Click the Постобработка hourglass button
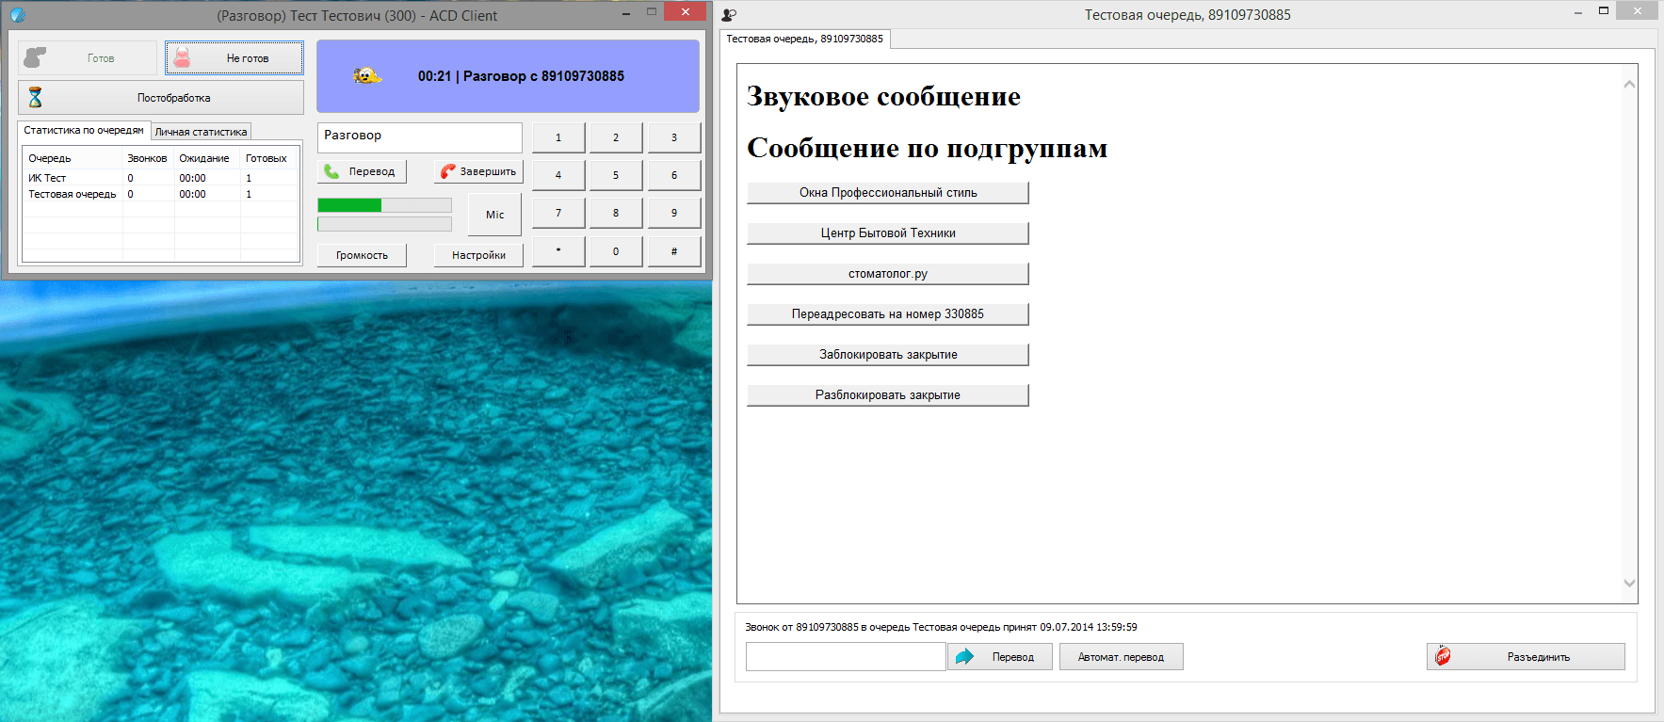Viewport: 1664px width, 722px height. pyautogui.click(x=161, y=97)
